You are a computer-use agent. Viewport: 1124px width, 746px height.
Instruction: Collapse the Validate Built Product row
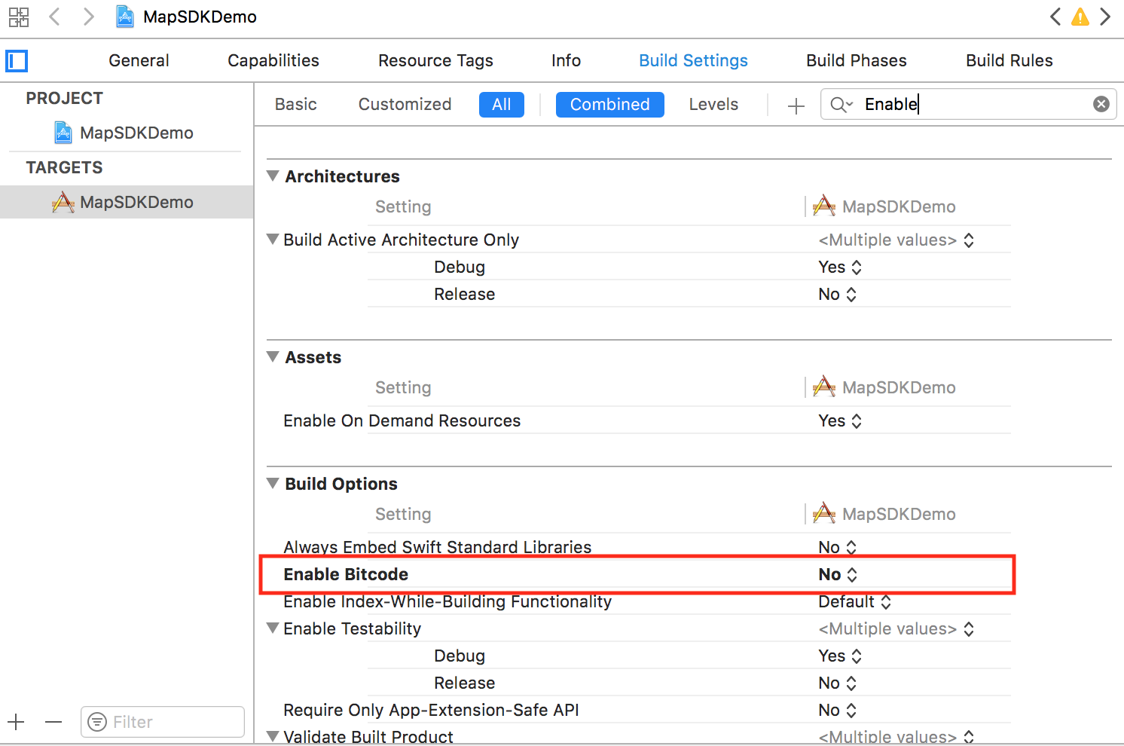273,736
